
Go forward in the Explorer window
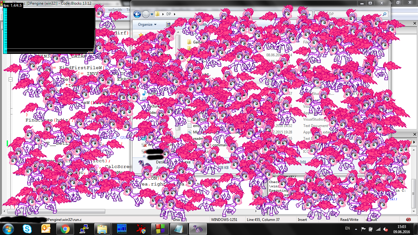146,14
